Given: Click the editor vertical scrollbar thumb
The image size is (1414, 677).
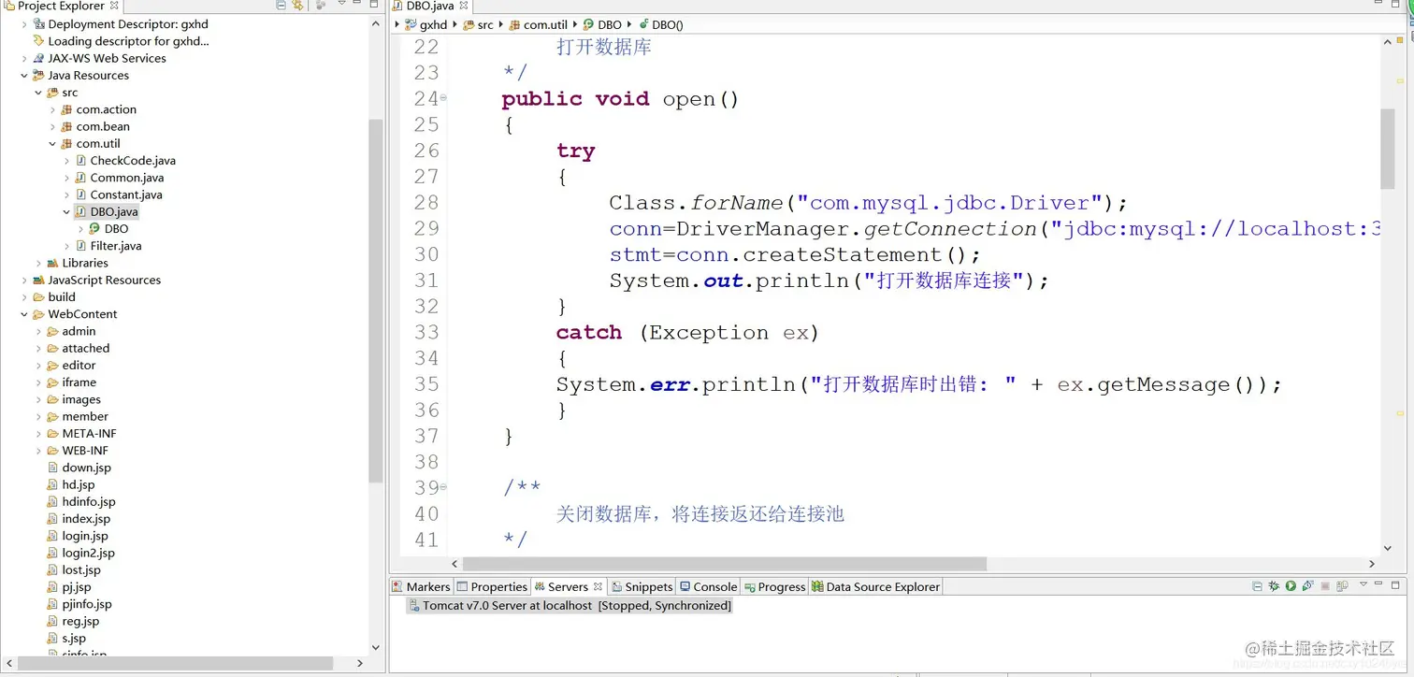Looking at the screenshot, I should (x=1388, y=148).
